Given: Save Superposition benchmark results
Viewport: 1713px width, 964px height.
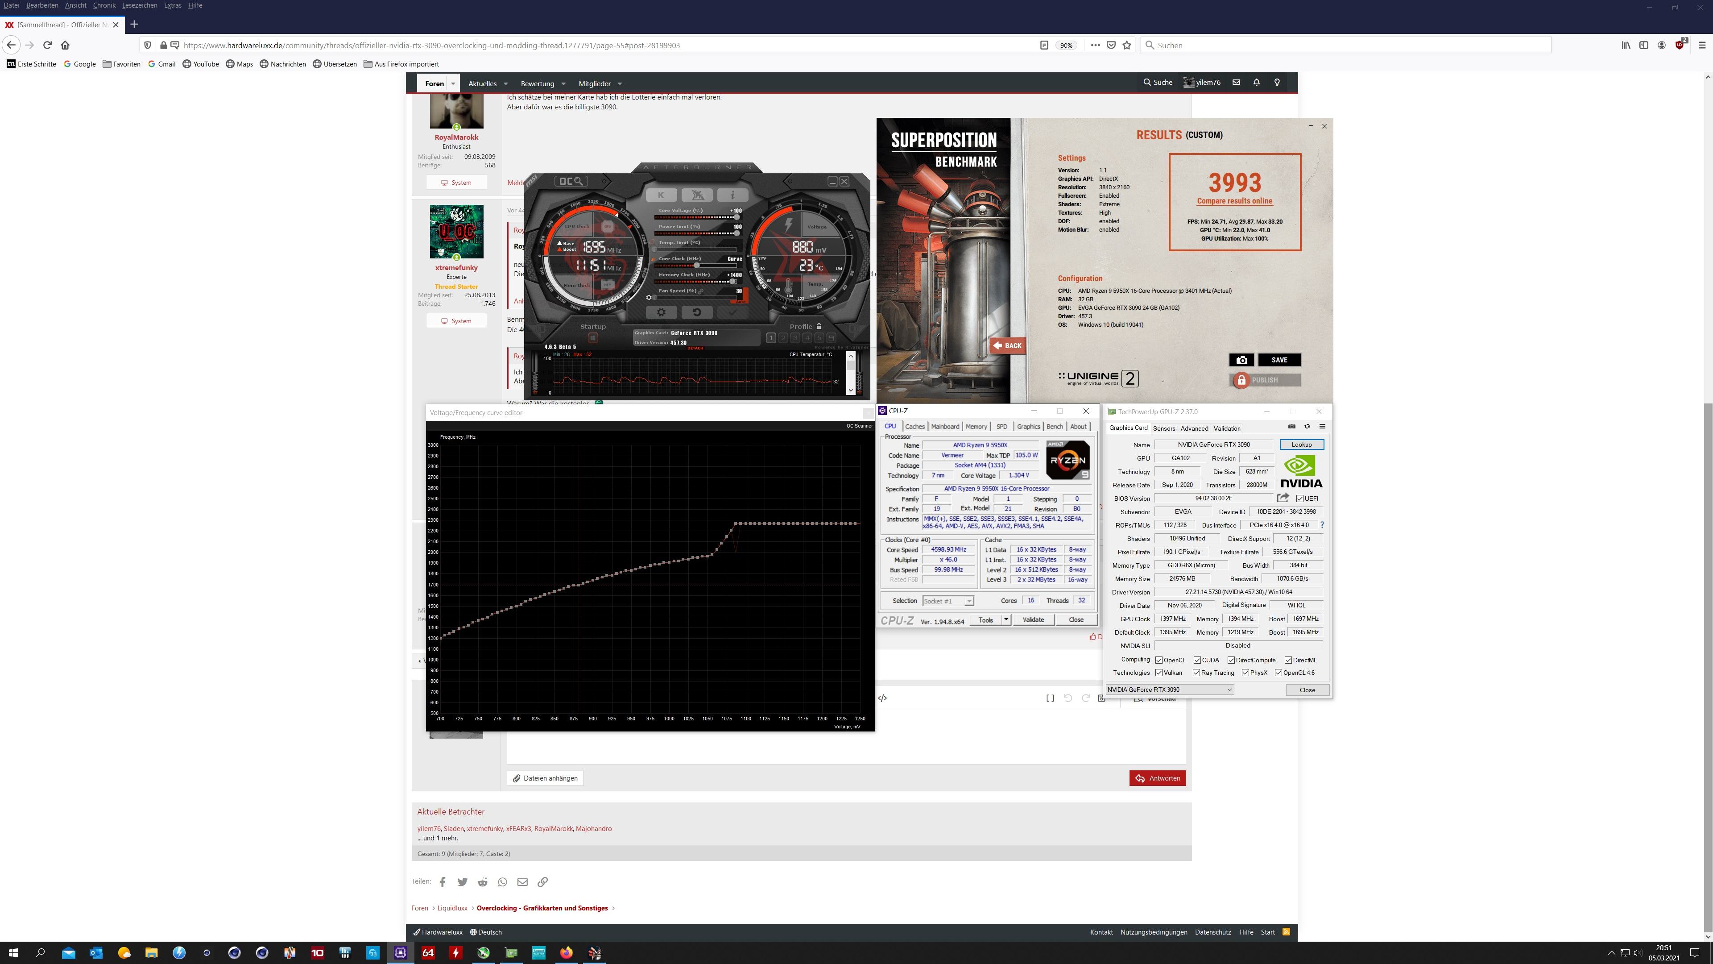Looking at the screenshot, I should pos(1279,360).
